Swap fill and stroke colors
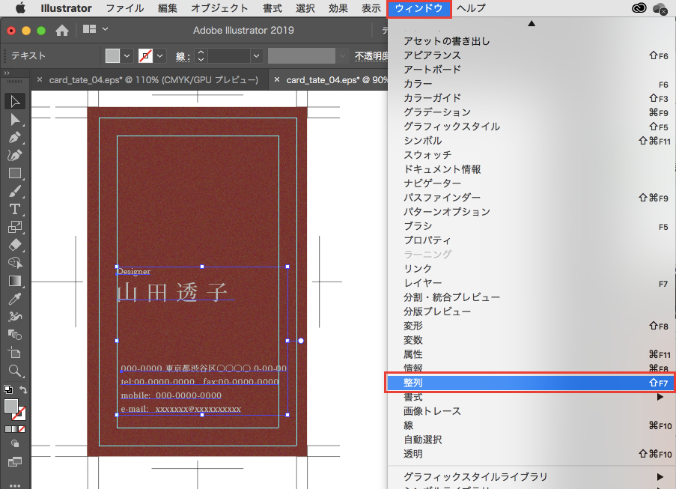The width and height of the screenshot is (676, 489). click(24, 389)
